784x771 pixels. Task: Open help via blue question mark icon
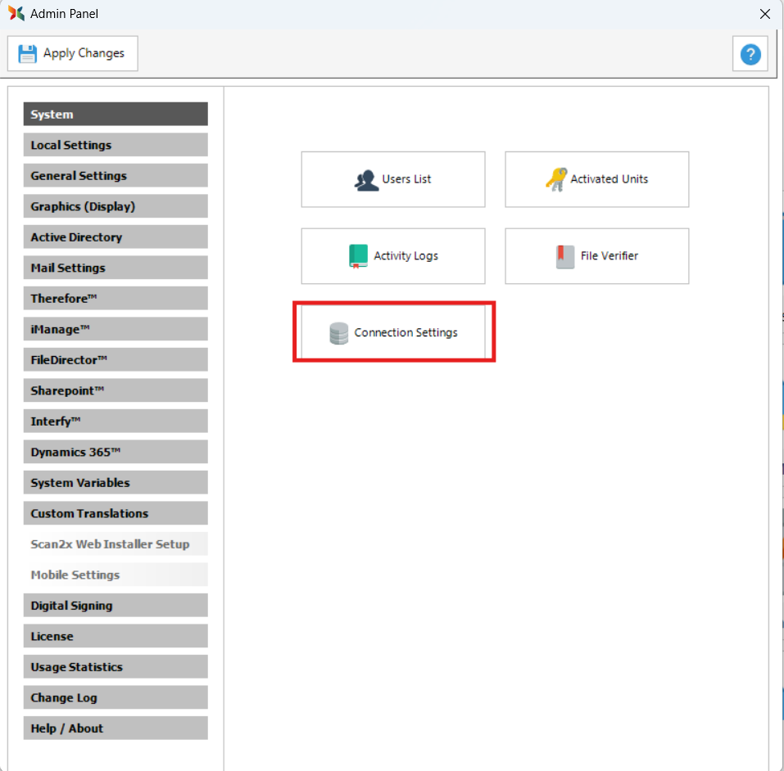tap(750, 54)
